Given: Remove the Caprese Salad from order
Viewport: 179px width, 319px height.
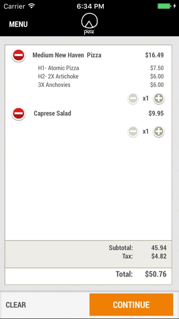Looking at the screenshot, I should (x=19, y=113).
